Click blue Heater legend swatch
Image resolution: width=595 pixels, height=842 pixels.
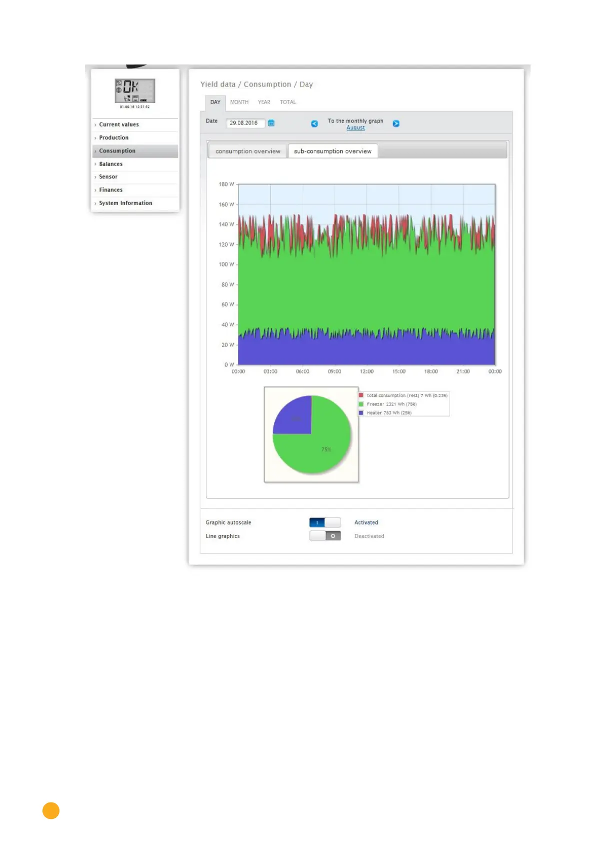click(x=361, y=413)
